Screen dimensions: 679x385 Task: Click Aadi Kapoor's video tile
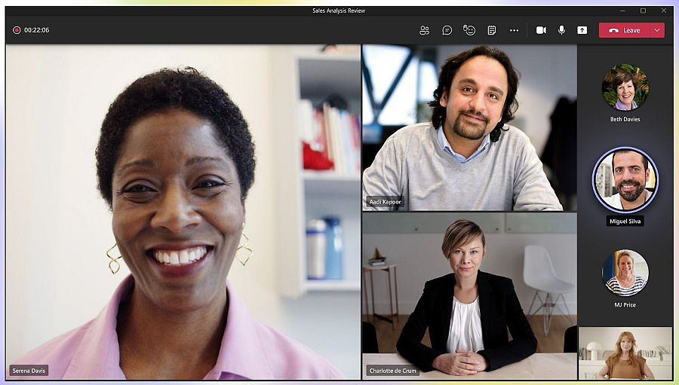[469, 127]
